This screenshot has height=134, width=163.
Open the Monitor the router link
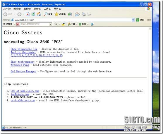[x=23, y=52]
